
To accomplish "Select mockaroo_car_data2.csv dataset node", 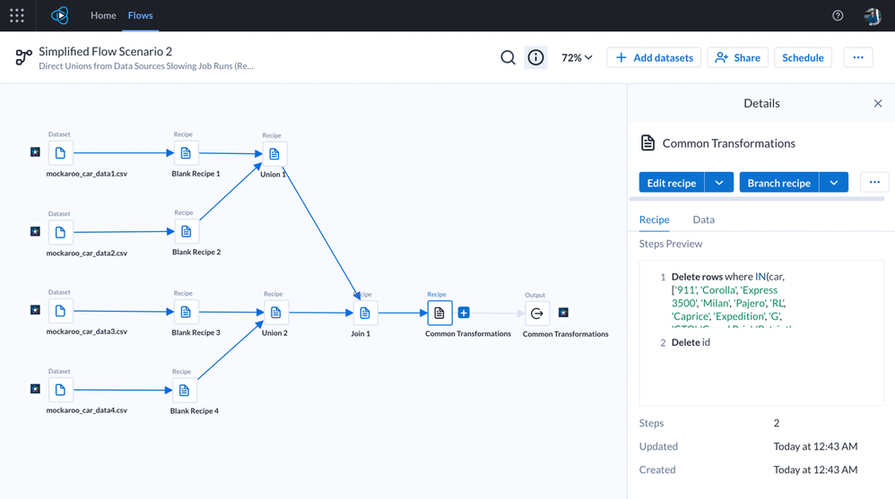I will 60,232.
